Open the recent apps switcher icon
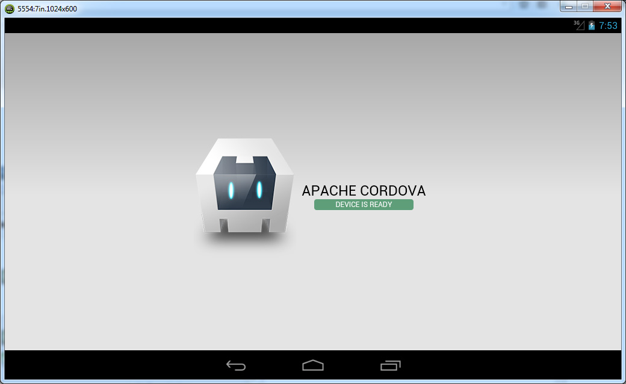The width and height of the screenshot is (626, 384). pyautogui.click(x=390, y=365)
